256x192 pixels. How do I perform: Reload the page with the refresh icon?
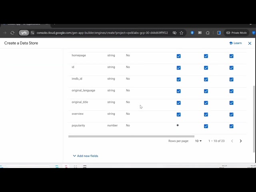click(x=12, y=33)
